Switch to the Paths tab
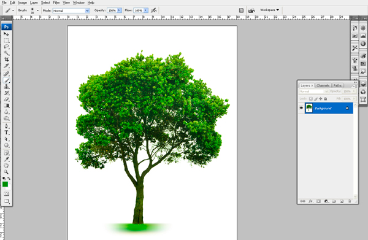368x240 pixels. tap(337, 85)
